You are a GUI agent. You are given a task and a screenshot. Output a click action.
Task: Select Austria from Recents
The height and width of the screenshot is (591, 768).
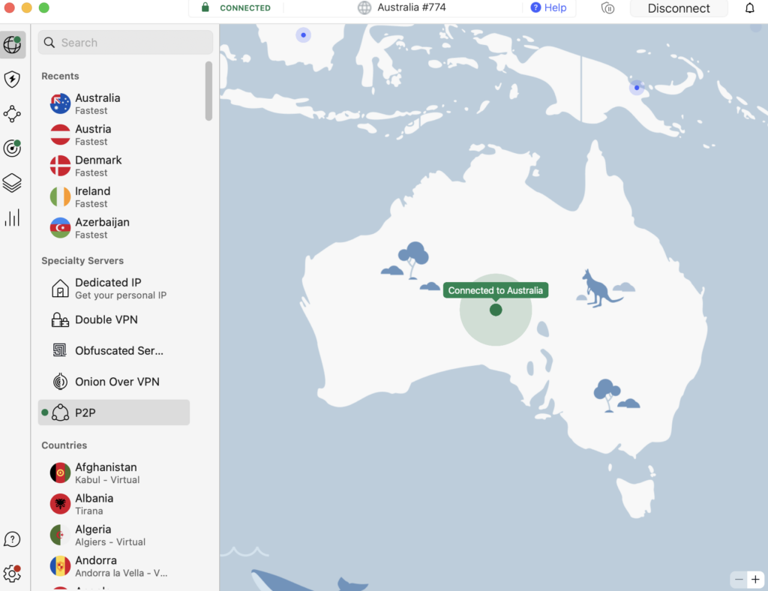[114, 135]
